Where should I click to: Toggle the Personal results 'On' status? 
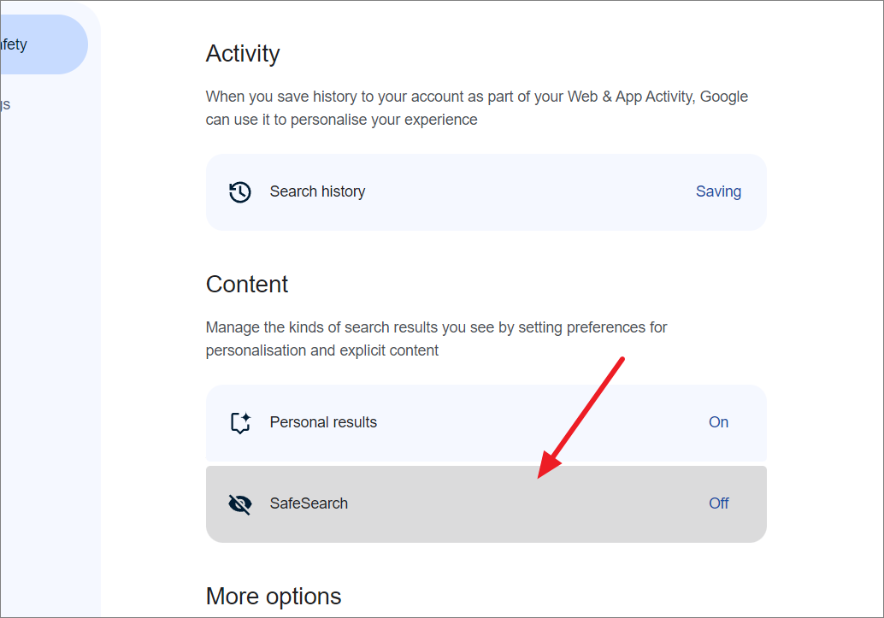tap(718, 422)
